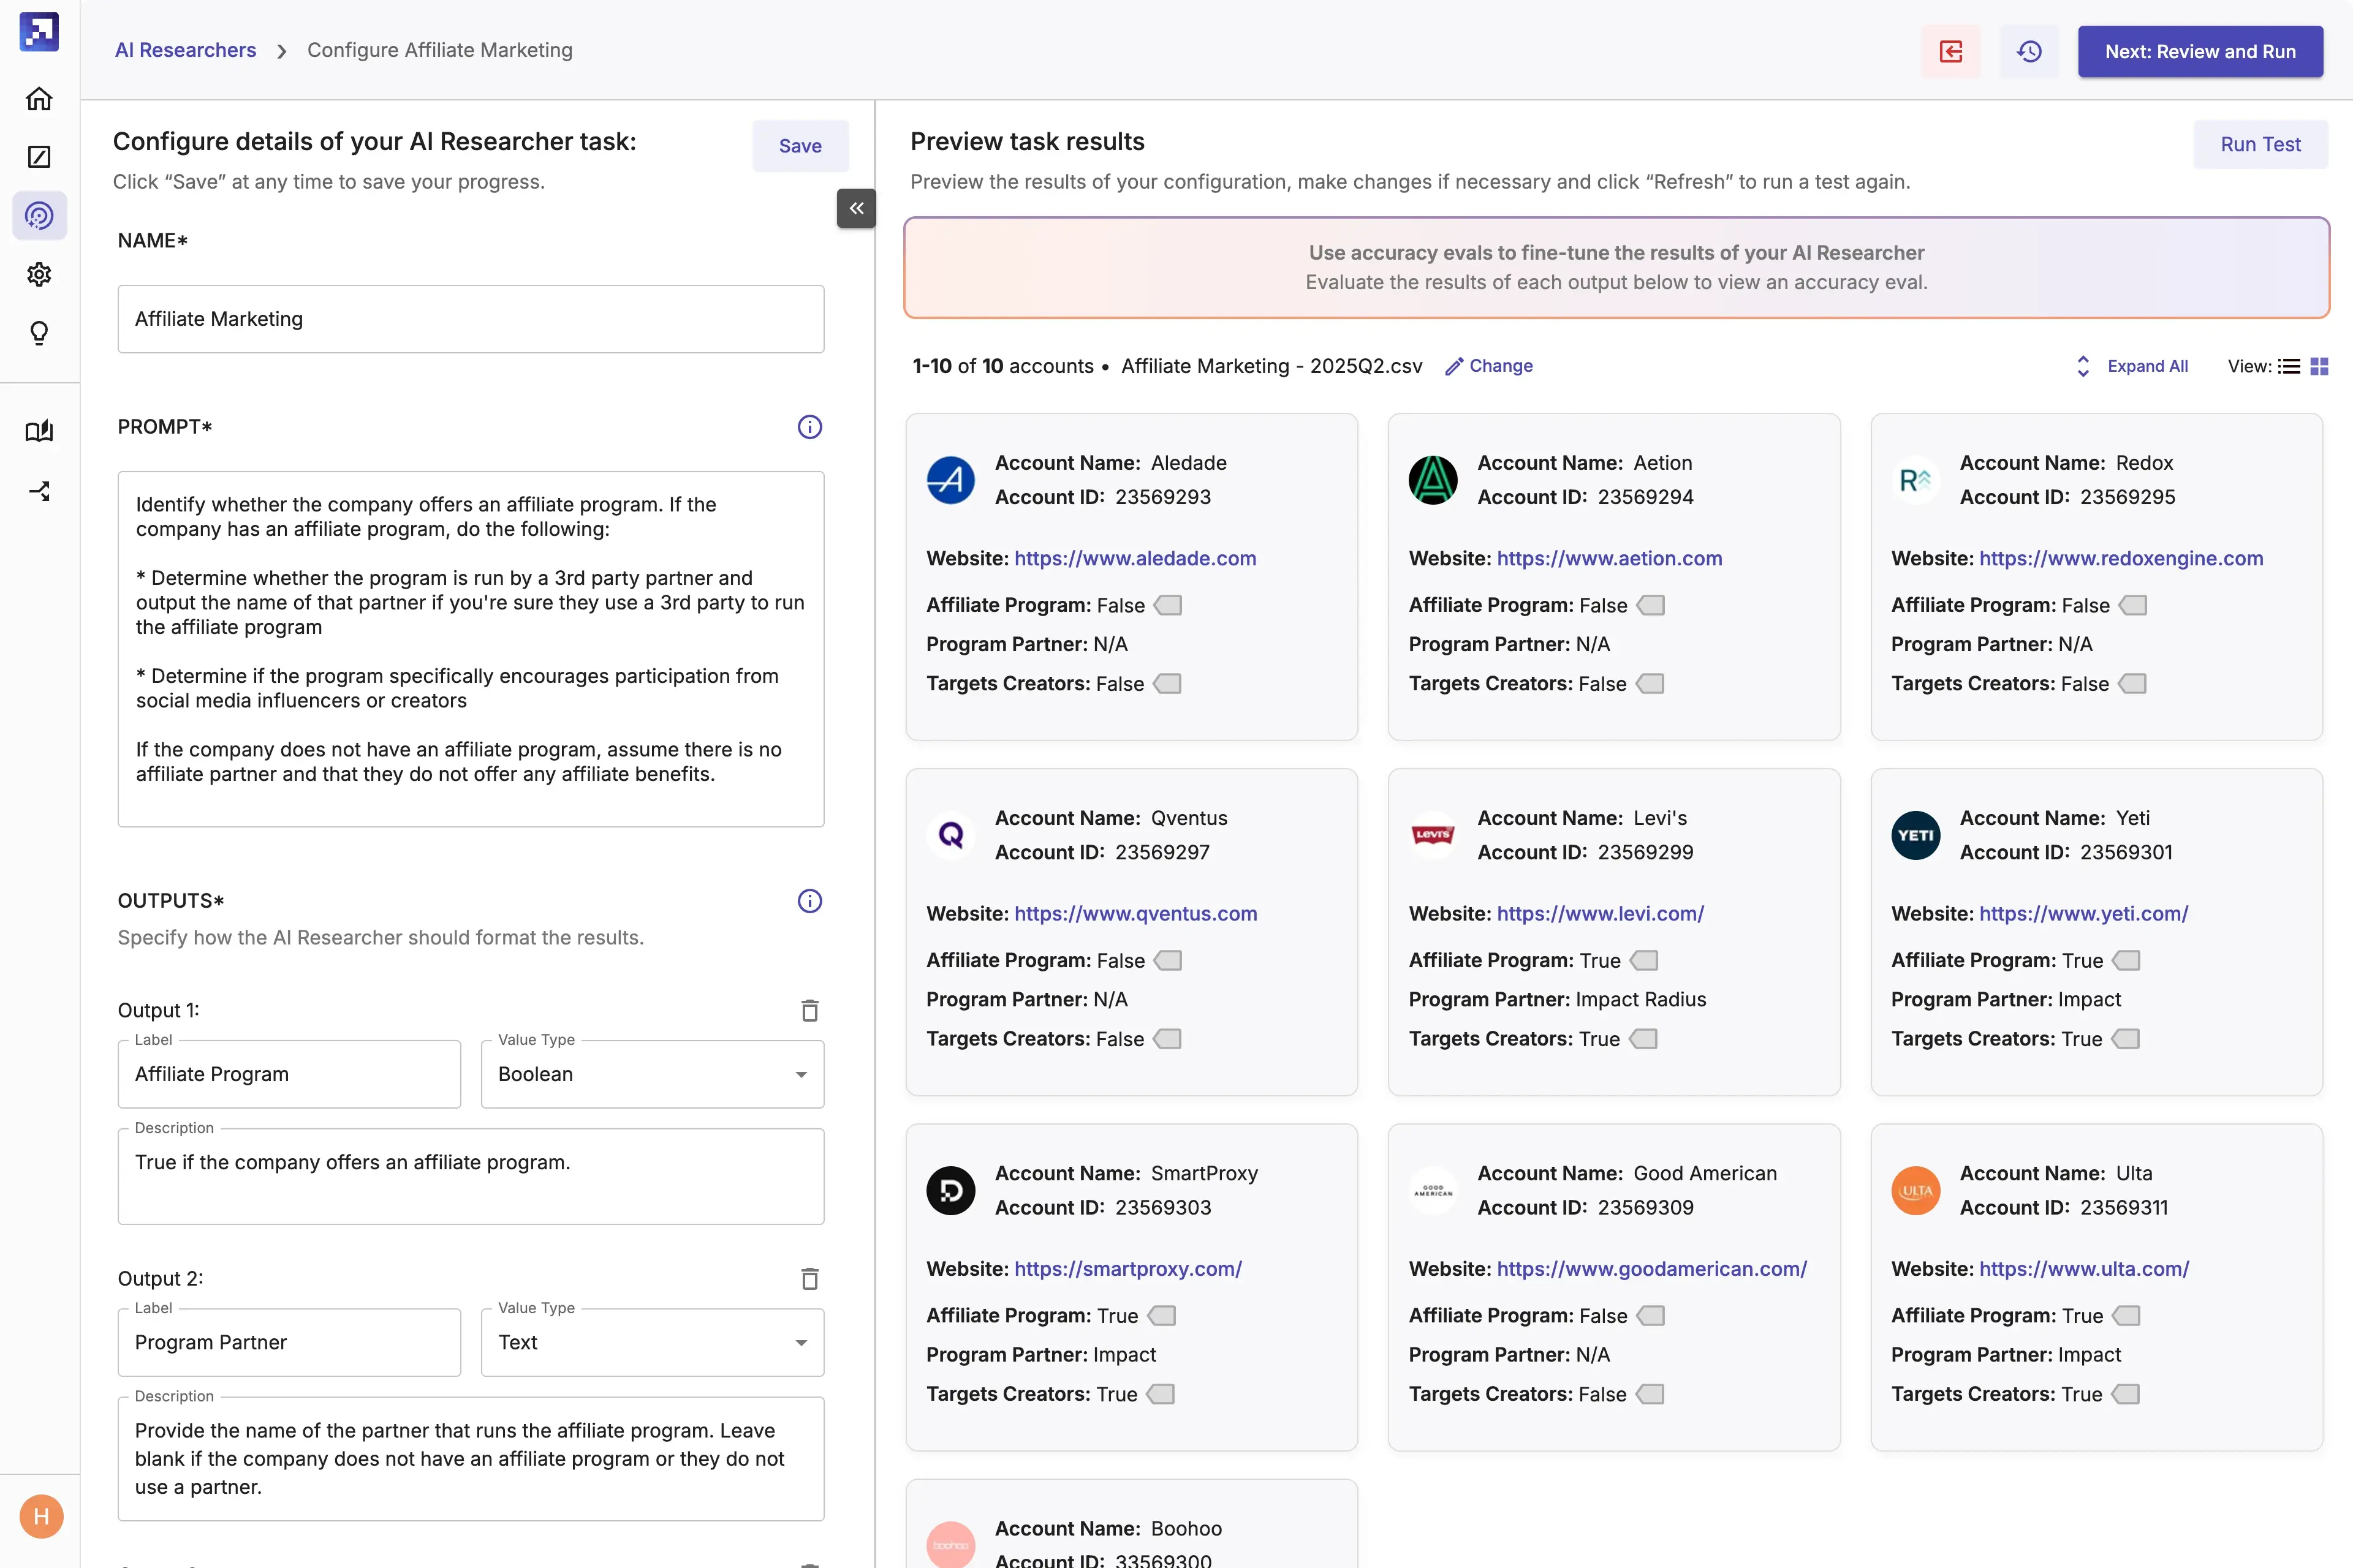The width and height of the screenshot is (2353, 1568).
Task: Tag SmartProxy's Affiliate Program result
Action: click(x=1161, y=1315)
